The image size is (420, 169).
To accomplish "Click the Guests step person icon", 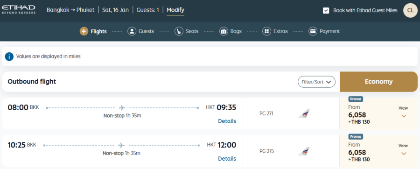I will (132, 31).
